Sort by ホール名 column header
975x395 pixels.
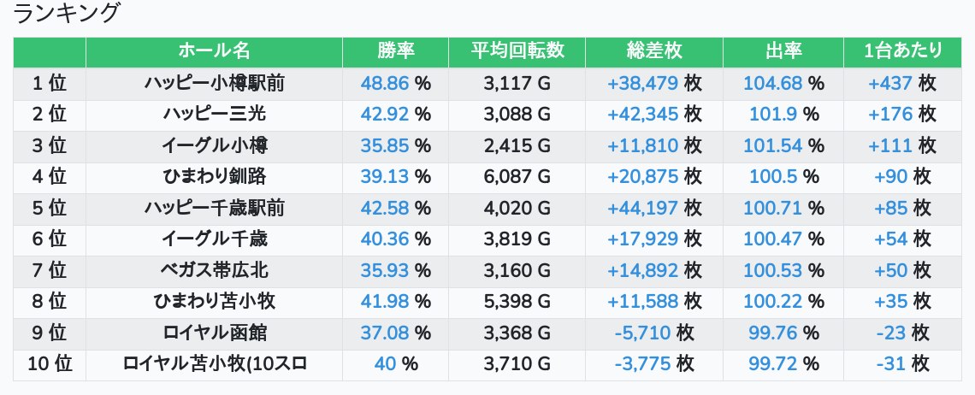tap(214, 51)
